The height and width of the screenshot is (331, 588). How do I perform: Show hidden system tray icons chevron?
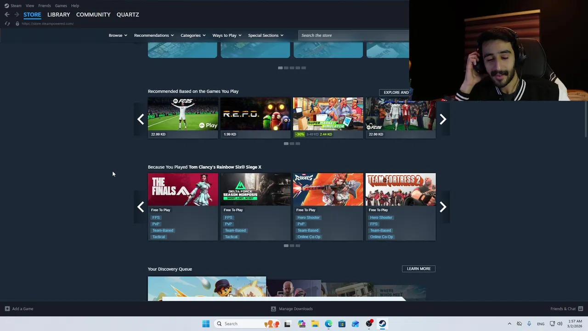pos(509,324)
